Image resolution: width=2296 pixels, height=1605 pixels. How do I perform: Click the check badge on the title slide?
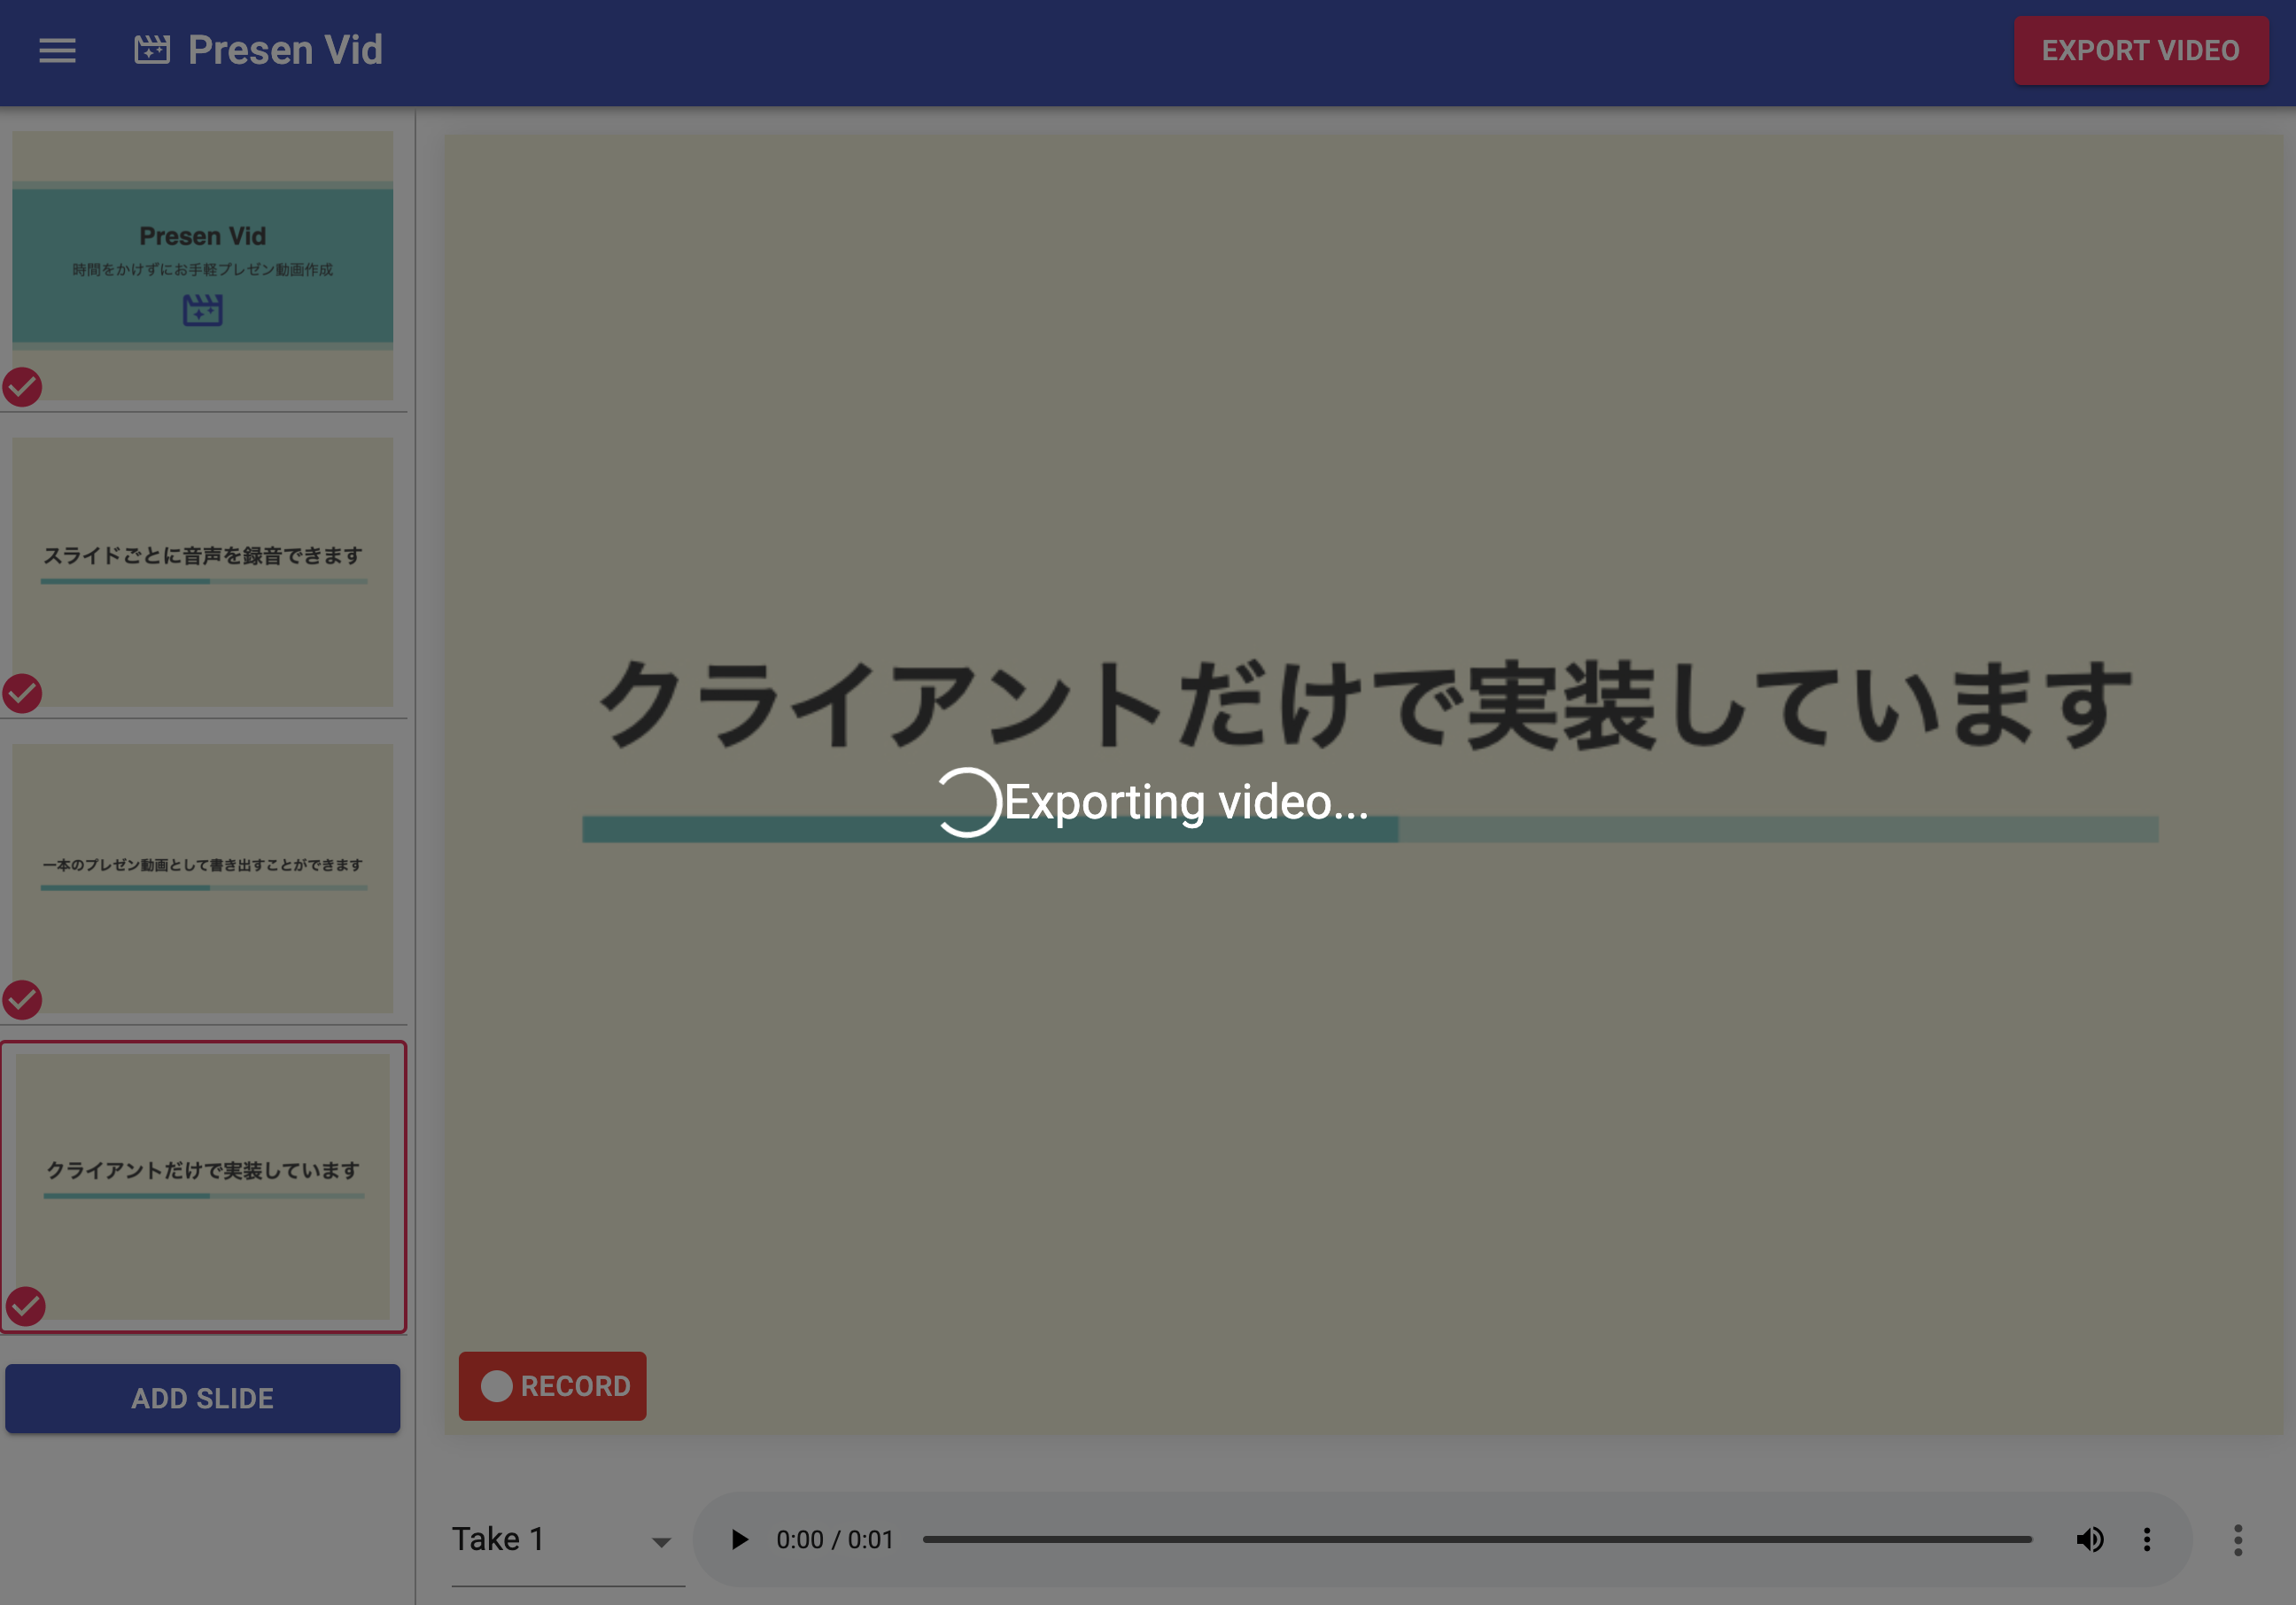point(23,388)
